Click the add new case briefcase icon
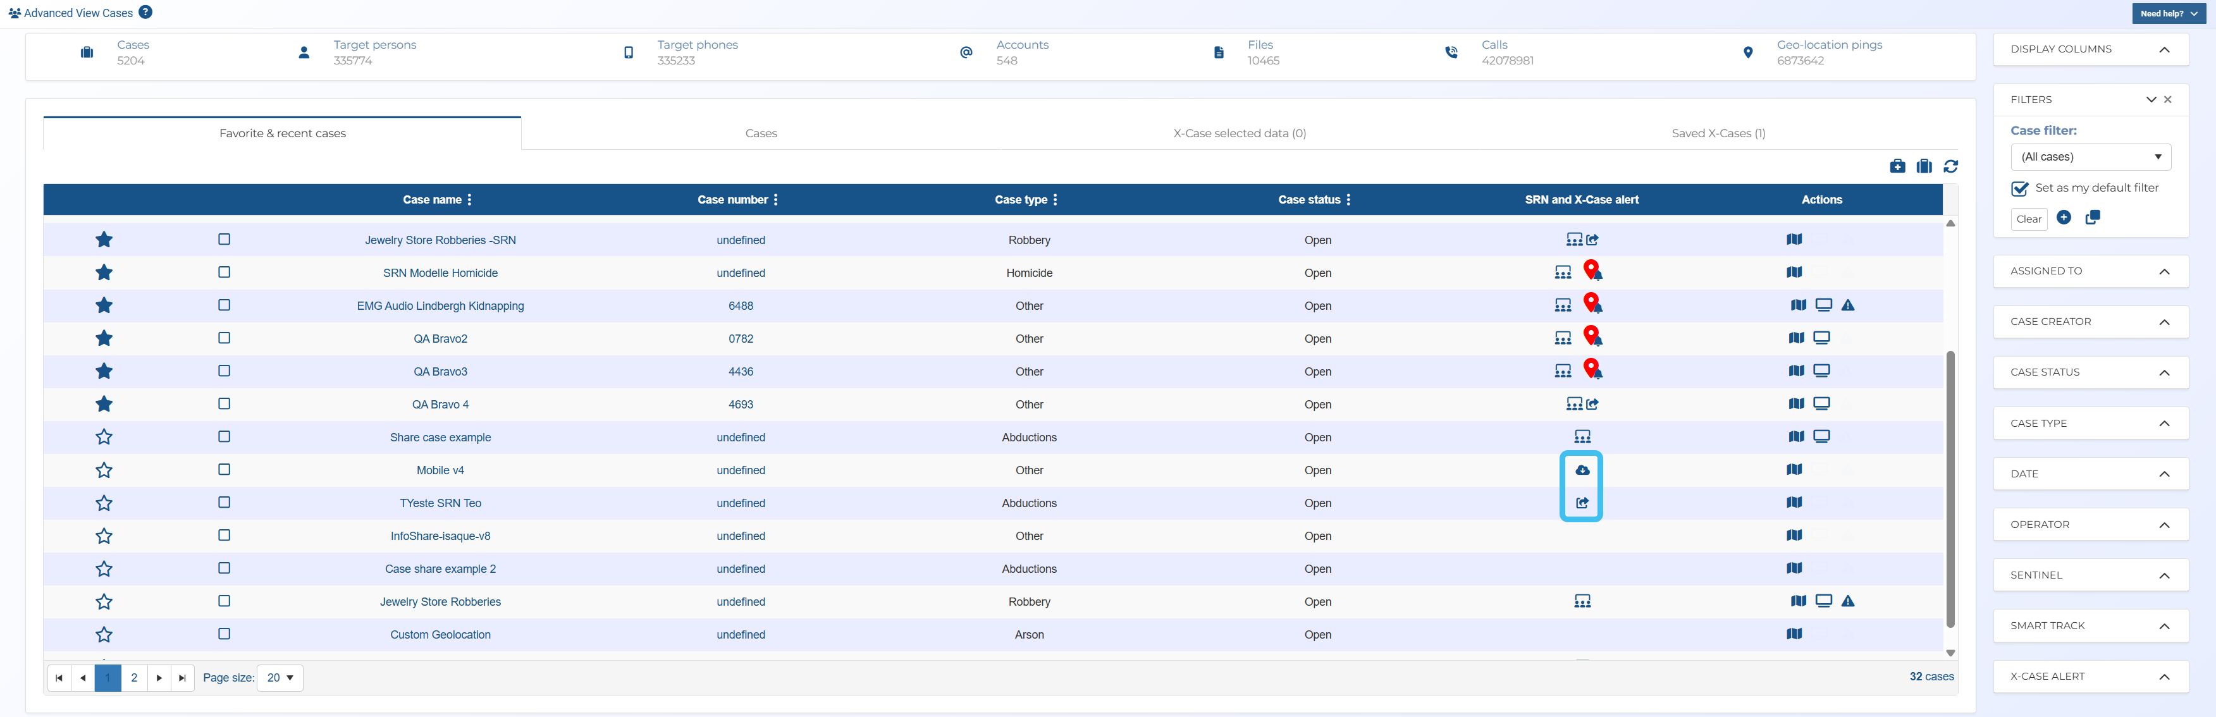This screenshot has height=717, width=2216. [x=1897, y=166]
